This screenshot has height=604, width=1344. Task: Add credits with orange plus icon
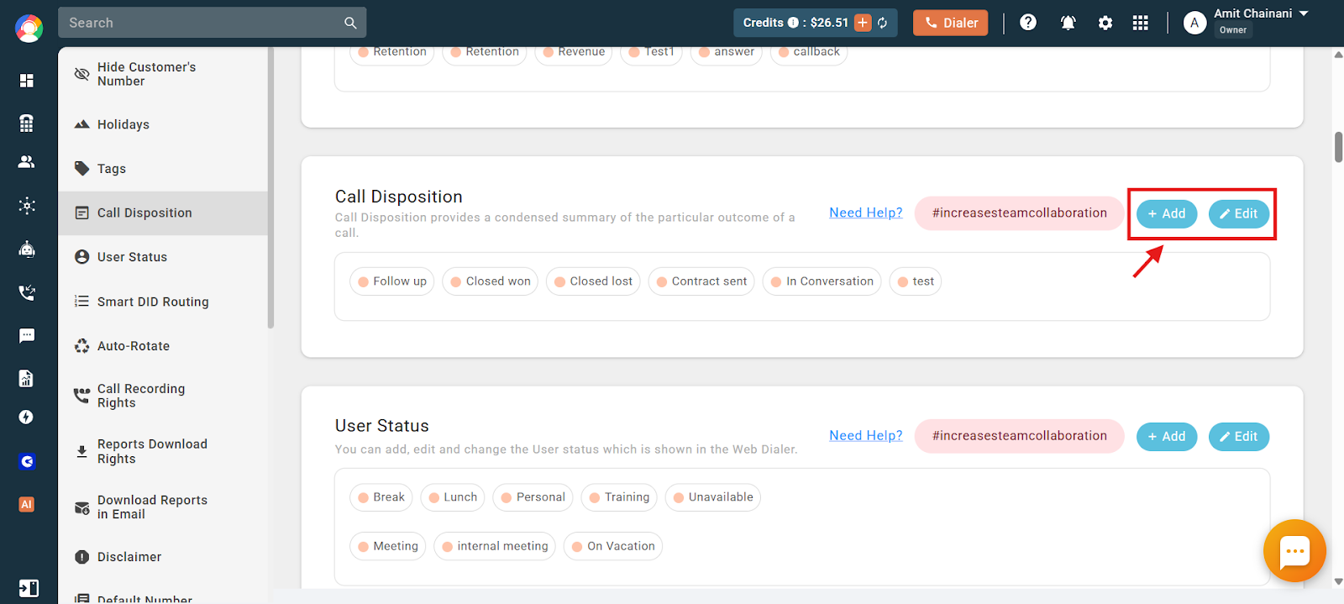pyautogui.click(x=863, y=23)
